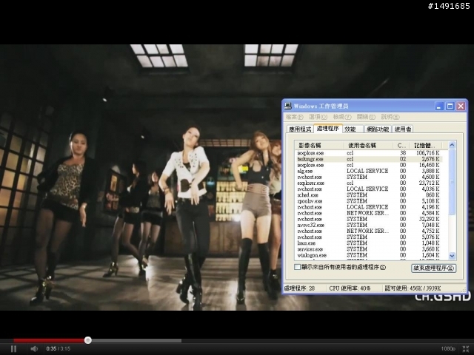474x355 pixels.
Task: Select the nvsvc32.exe process row
Action: click(369, 225)
